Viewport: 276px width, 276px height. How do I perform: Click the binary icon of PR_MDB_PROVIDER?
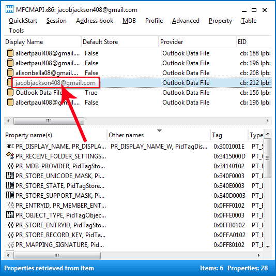pyautogui.click(x=10, y=166)
